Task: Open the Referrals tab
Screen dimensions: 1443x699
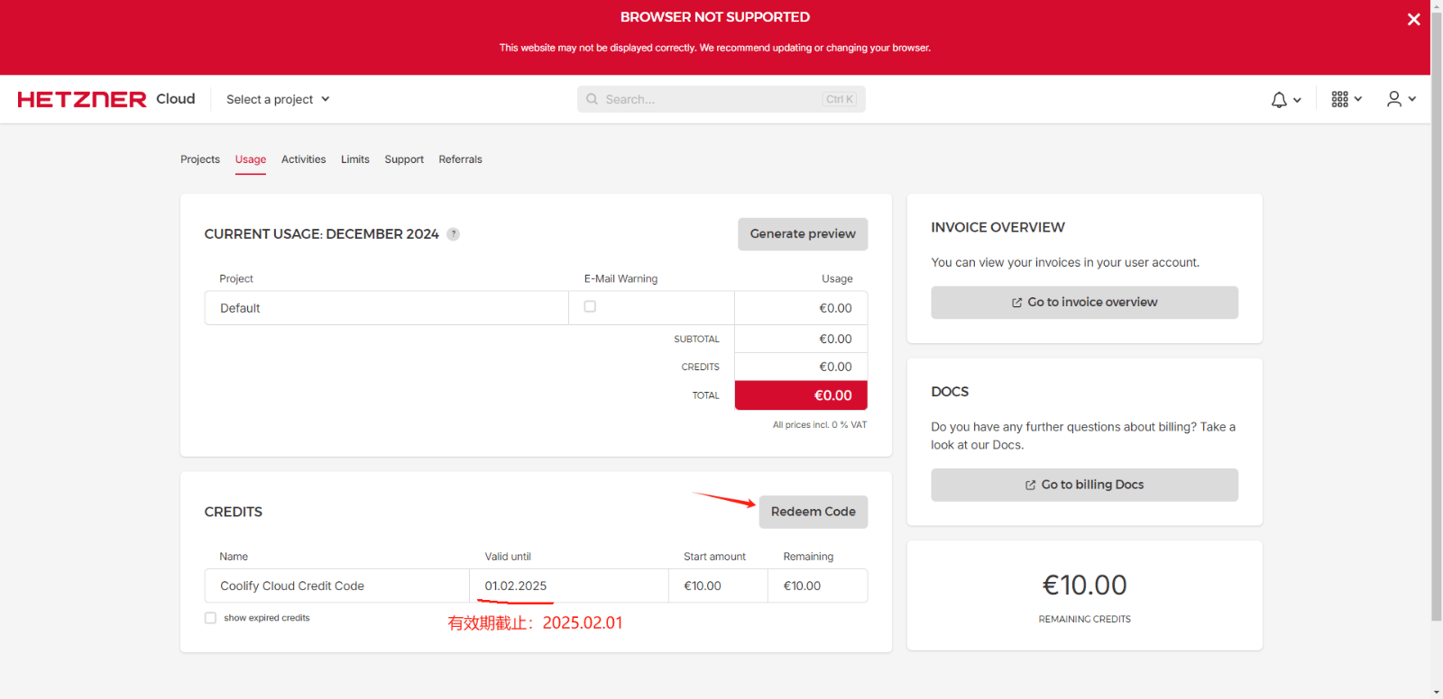Action: pyautogui.click(x=460, y=159)
